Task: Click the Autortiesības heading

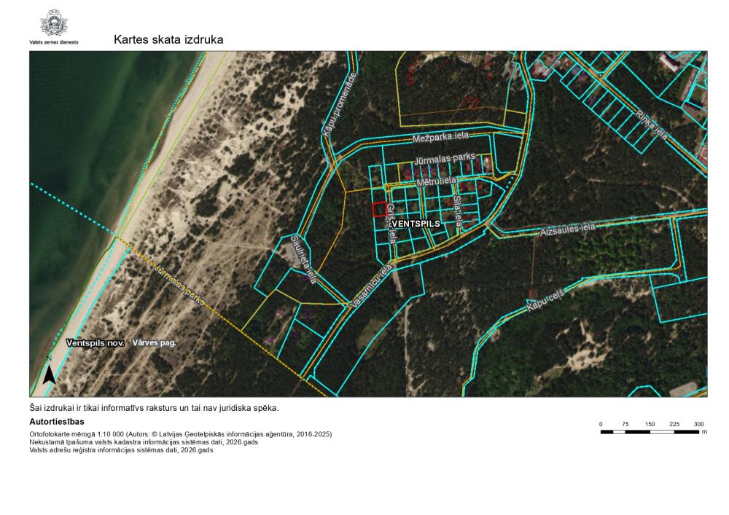Action: (x=57, y=422)
